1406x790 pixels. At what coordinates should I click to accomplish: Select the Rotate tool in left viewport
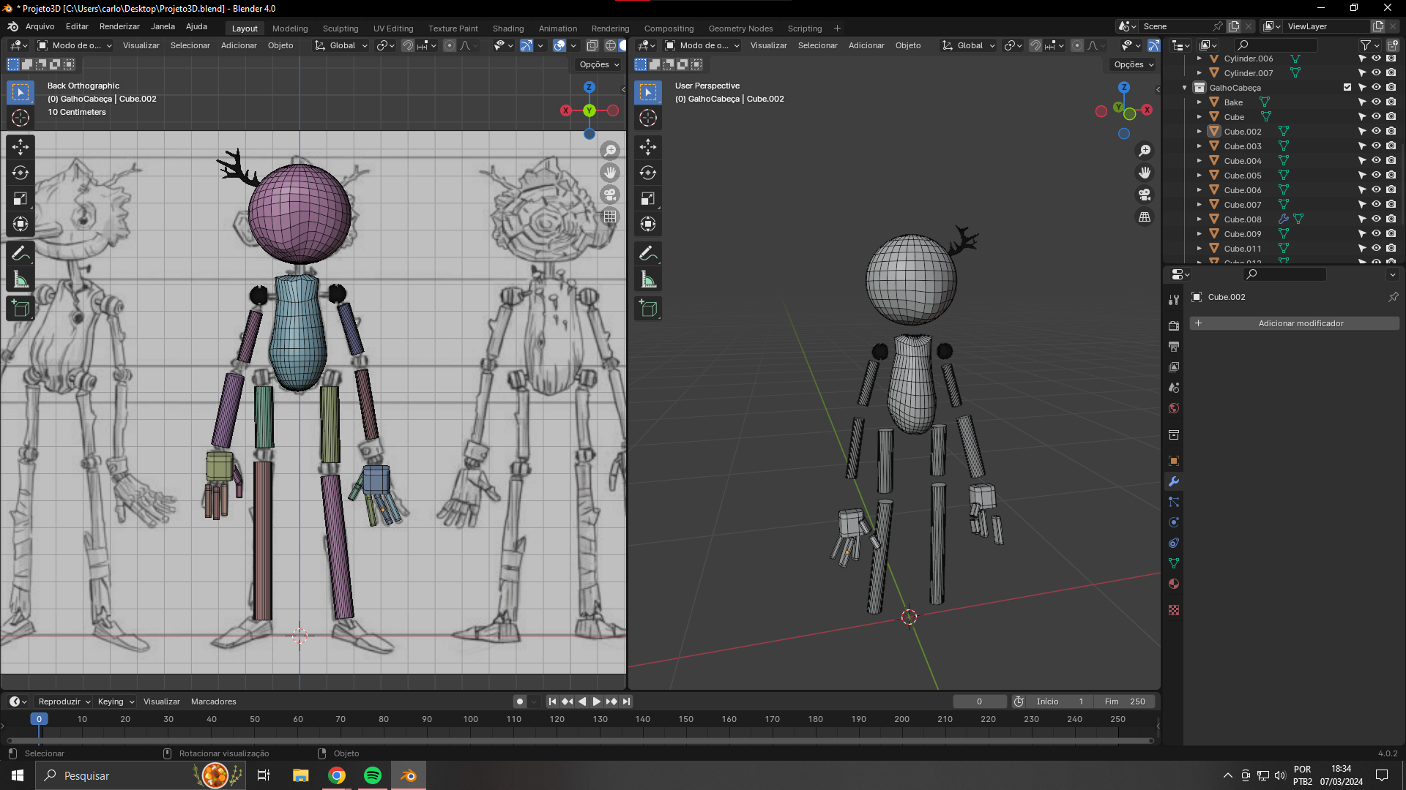[21, 173]
